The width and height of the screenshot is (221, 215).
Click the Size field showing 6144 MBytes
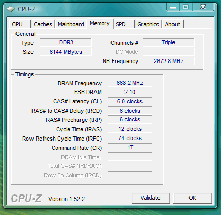pos(66,52)
